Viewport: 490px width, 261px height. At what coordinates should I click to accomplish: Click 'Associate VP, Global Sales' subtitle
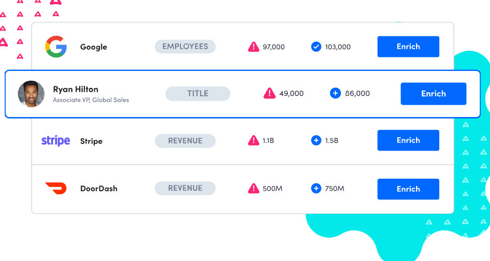pyautogui.click(x=91, y=100)
